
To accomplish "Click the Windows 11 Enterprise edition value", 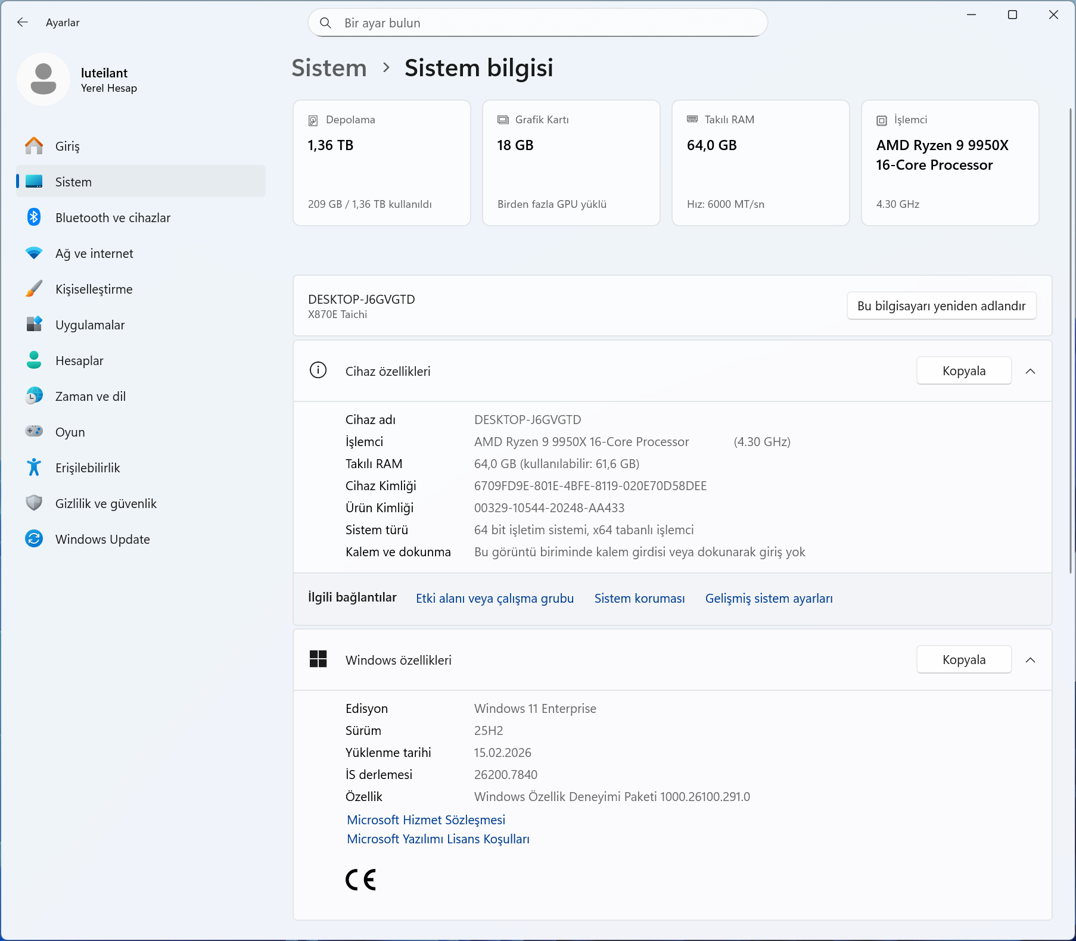I will point(535,709).
